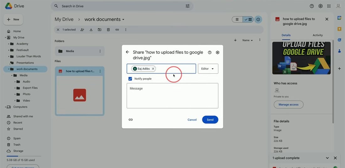Clear selection with X beside 1 selected
Image resolution: width=345 pixels, height=168 pixels.
coord(58,30)
